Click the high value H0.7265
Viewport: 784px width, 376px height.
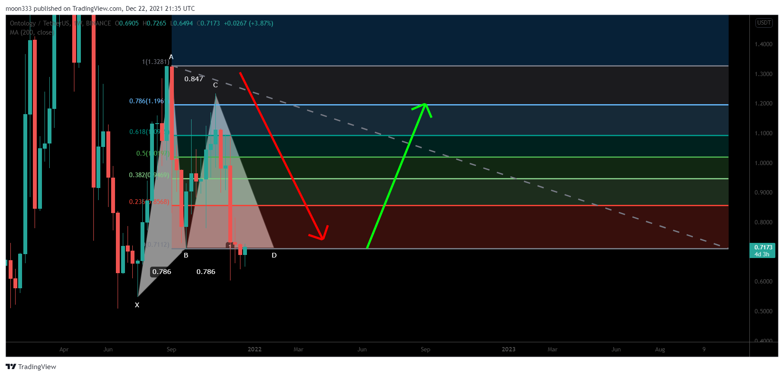tap(154, 23)
